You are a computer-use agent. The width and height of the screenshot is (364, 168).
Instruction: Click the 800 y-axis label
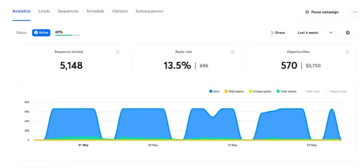(x=27, y=102)
